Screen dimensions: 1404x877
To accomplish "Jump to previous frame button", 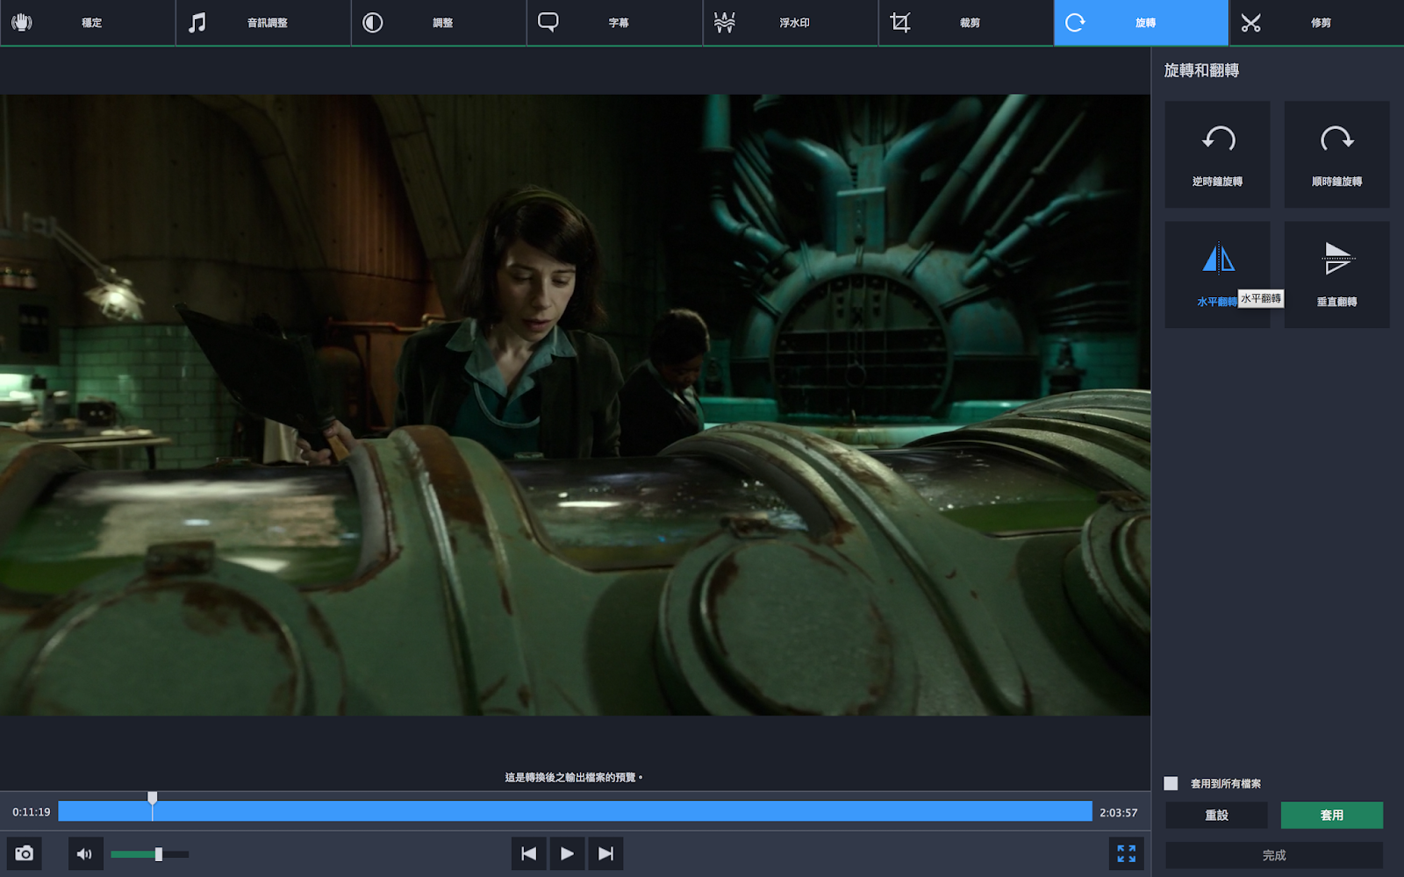I will pos(529,853).
